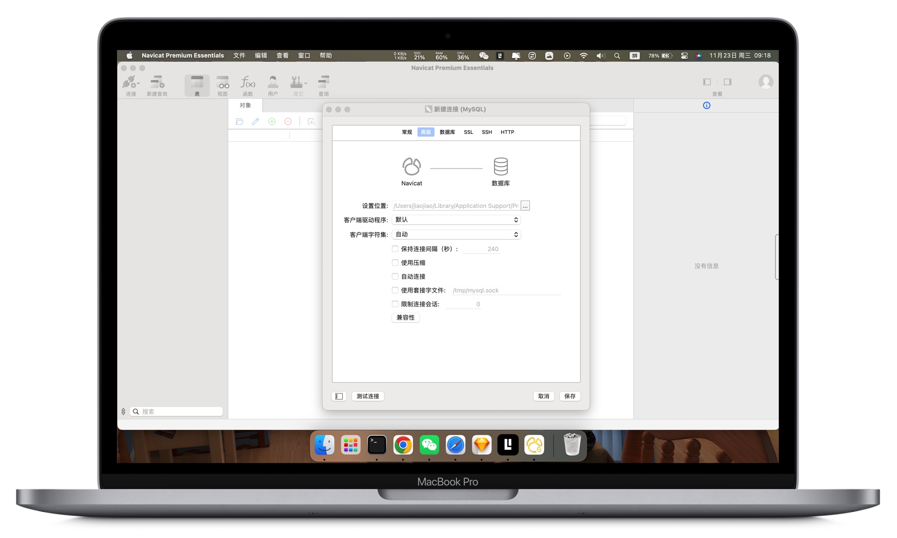Open Navicat Premium Essentials in the Dock
Screen dimensions: 897x538
click(534, 445)
